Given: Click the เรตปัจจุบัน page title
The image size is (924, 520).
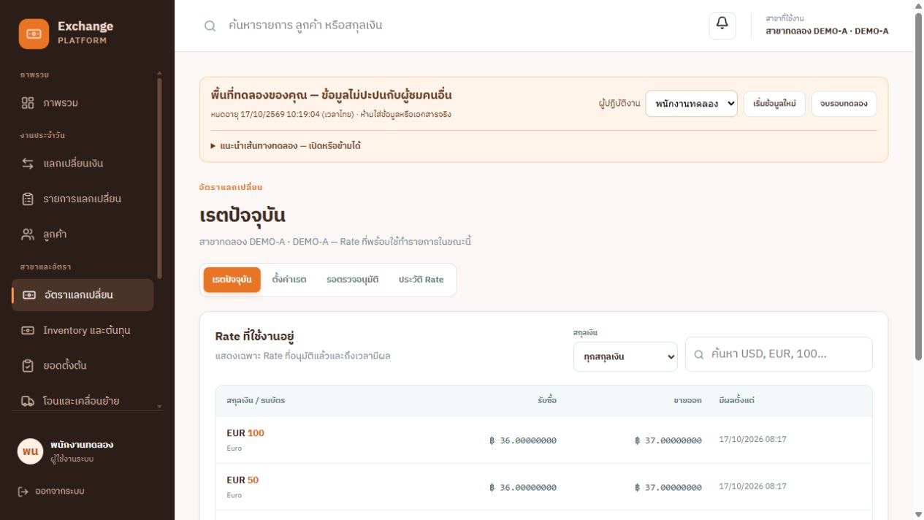Looking at the screenshot, I should 243,215.
